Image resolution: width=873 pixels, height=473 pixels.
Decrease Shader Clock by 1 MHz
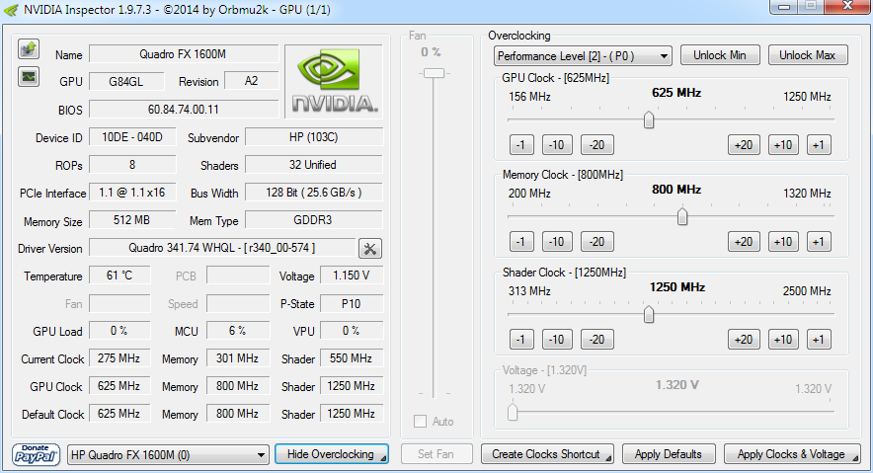521,340
